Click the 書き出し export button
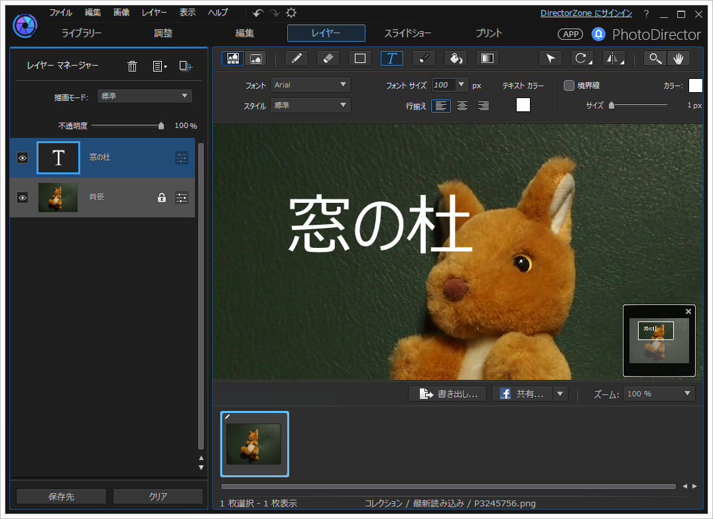Image resolution: width=713 pixels, height=519 pixels. 448,394
